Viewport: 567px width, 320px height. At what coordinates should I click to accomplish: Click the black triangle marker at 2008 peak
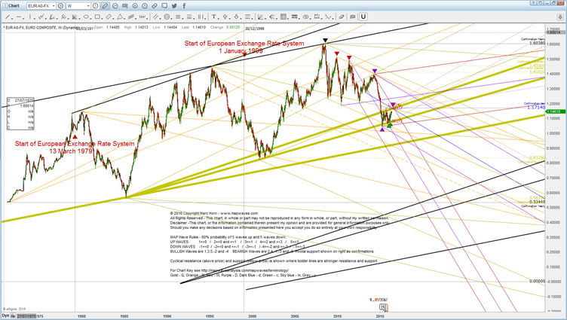pyautogui.click(x=325, y=41)
